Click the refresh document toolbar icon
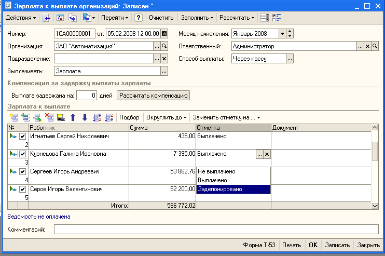The height and width of the screenshot is (256, 385). click(x=60, y=18)
